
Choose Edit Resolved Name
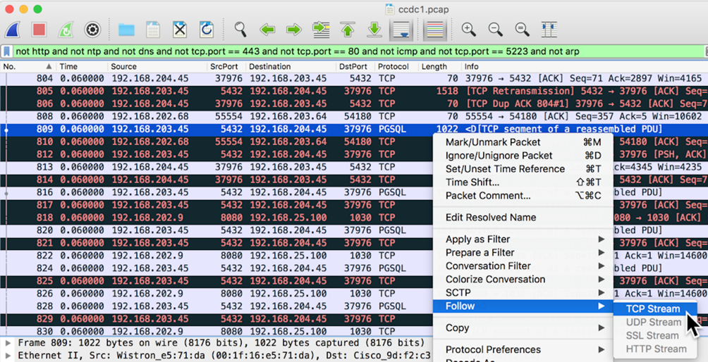pyautogui.click(x=523, y=218)
